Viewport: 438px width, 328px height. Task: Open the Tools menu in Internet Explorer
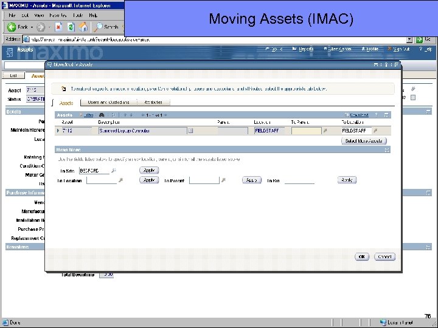(78, 15)
